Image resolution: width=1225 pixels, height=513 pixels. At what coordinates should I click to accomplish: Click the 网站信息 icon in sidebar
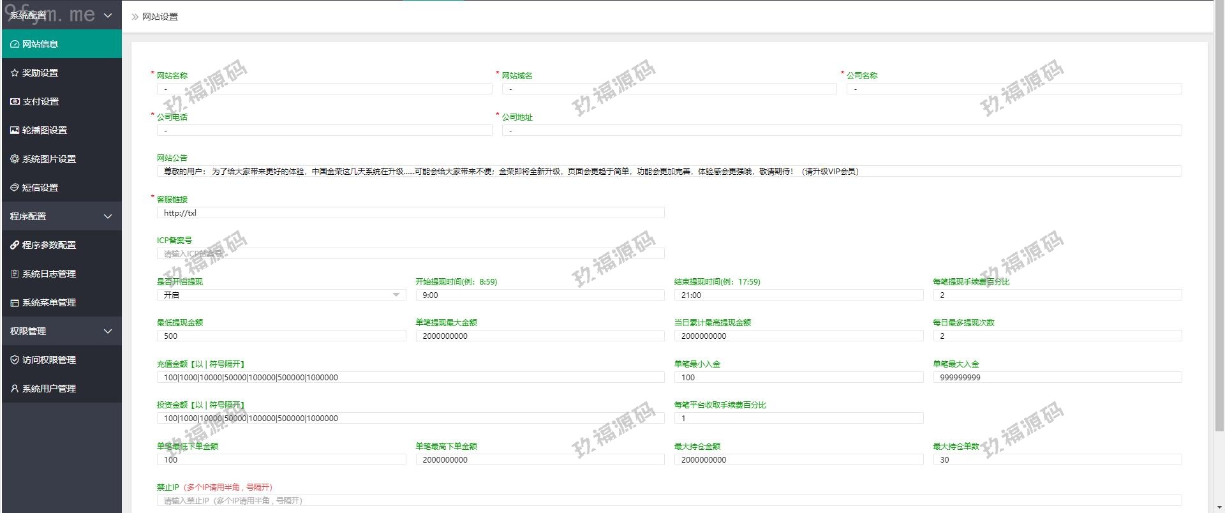tap(15, 44)
